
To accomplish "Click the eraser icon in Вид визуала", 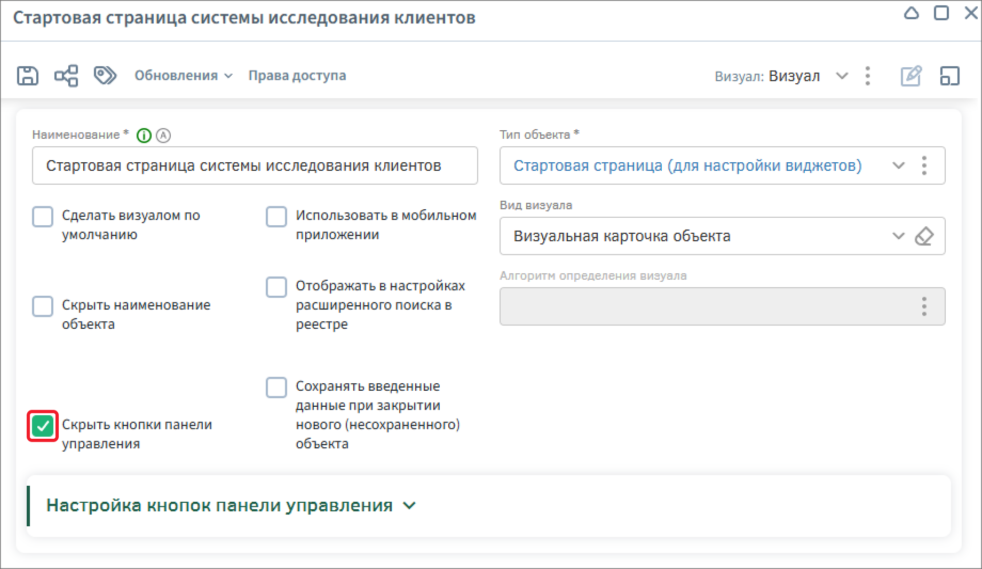I will (924, 236).
